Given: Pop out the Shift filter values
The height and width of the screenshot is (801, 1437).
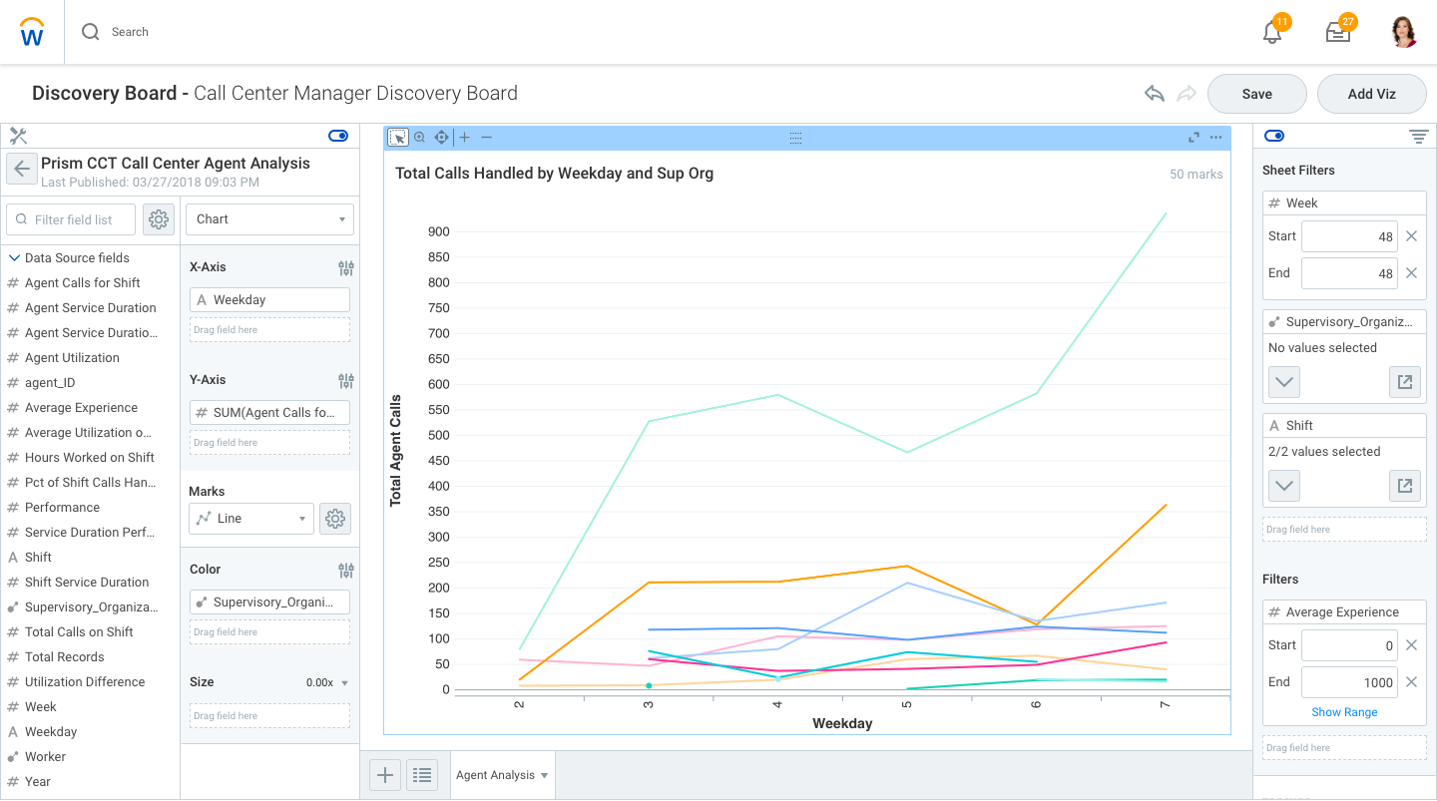Looking at the screenshot, I should click(x=1405, y=486).
